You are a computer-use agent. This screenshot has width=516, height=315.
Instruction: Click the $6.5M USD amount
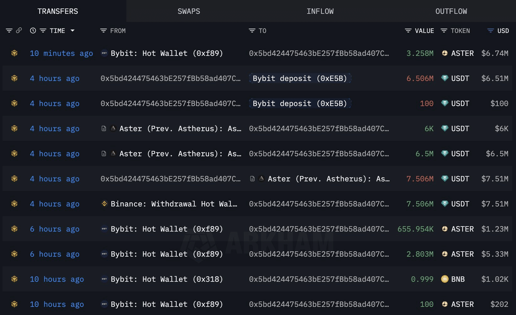point(497,154)
